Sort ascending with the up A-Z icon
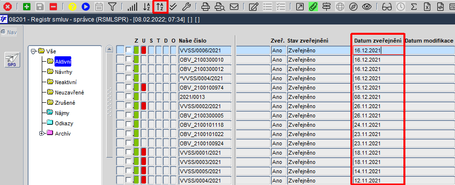 pyautogui.click(x=160, y=7)
